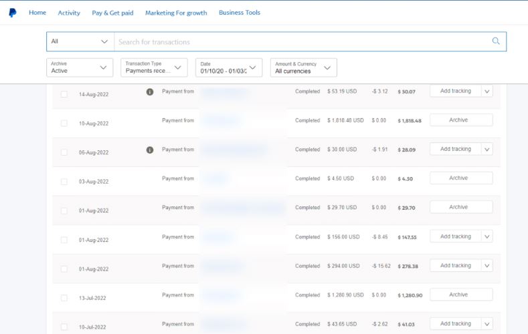528x334 pixels.
Task: Check the 14-Aug-2022 transaction checkbox
Action: click(x=64, y=94)
